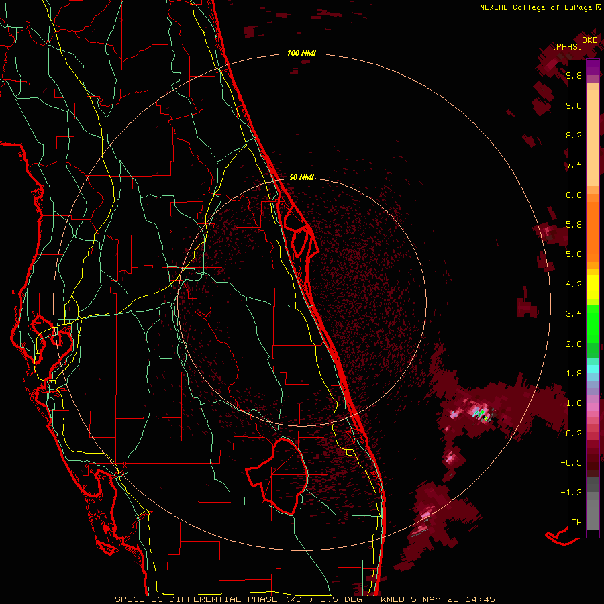Click the cyan segment of the color bar

click(x=593, y=369)
